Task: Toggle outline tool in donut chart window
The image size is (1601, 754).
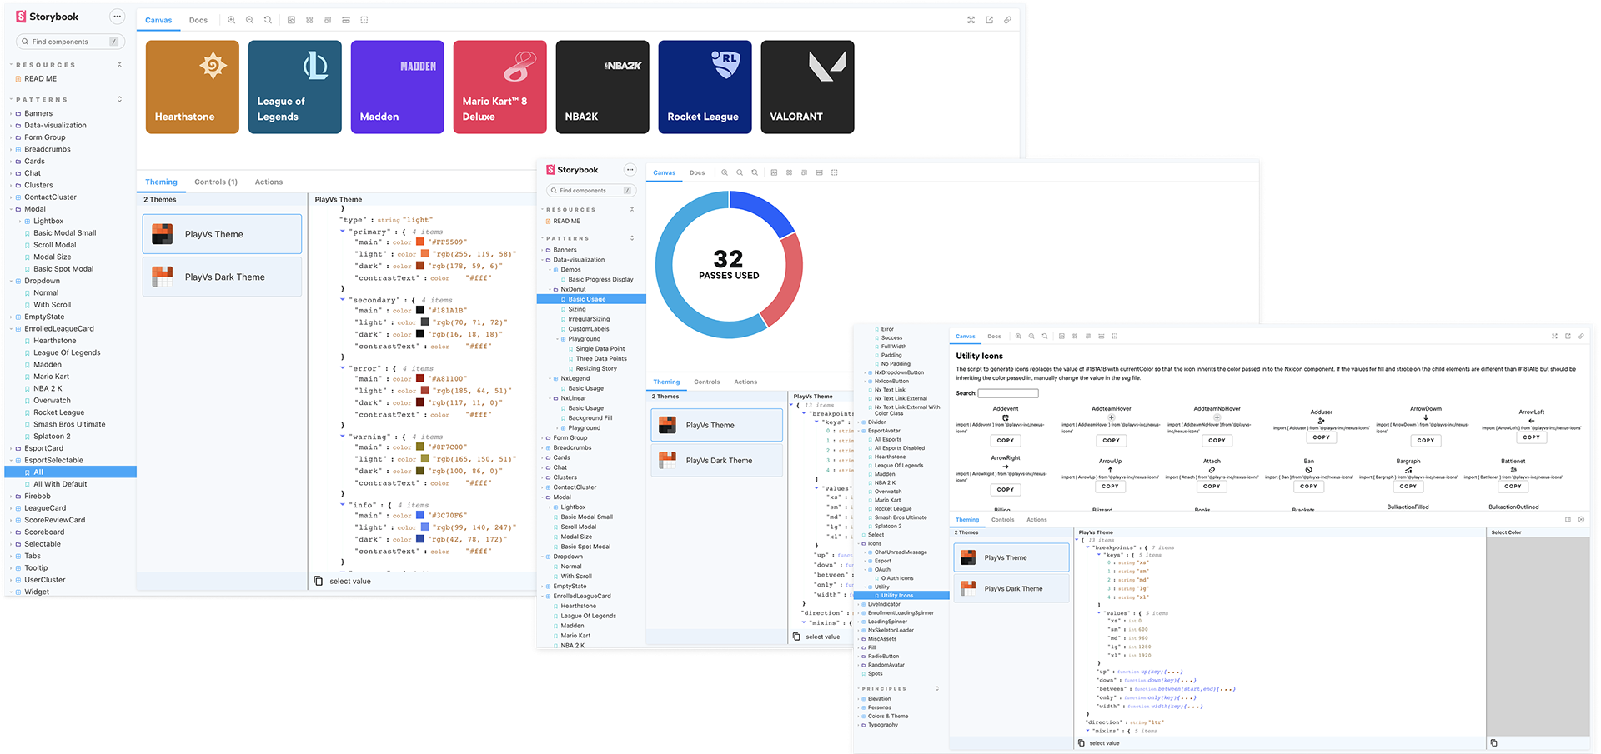Action: (834, 172)
